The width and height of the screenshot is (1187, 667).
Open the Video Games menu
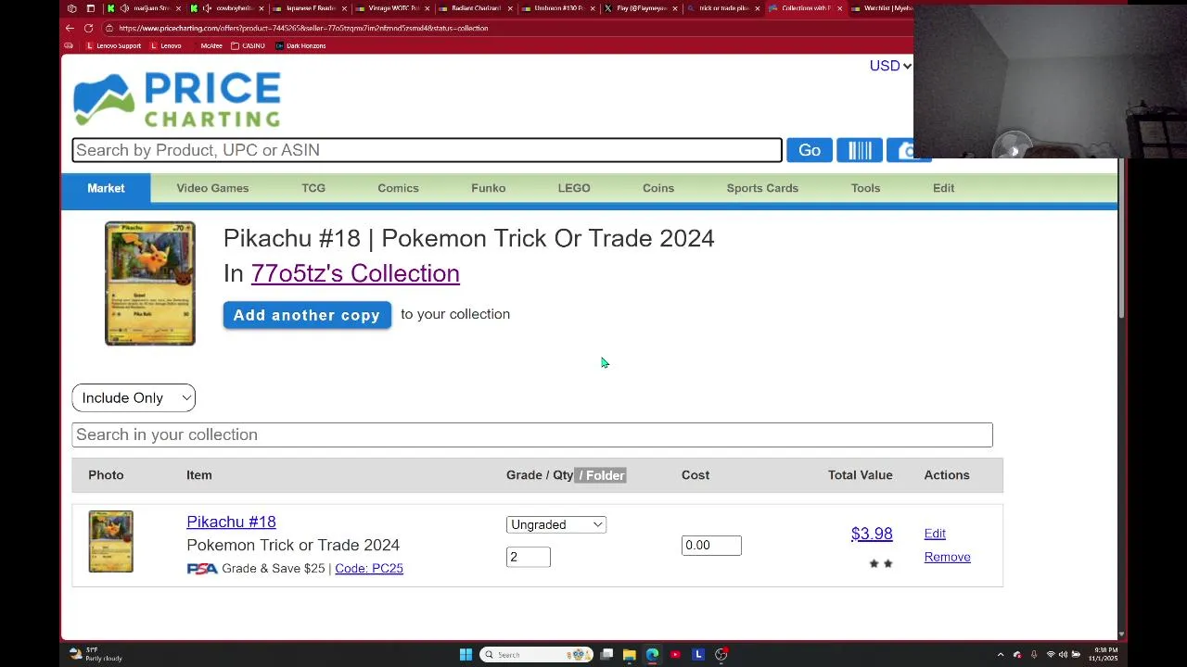[x=212, y=188]
